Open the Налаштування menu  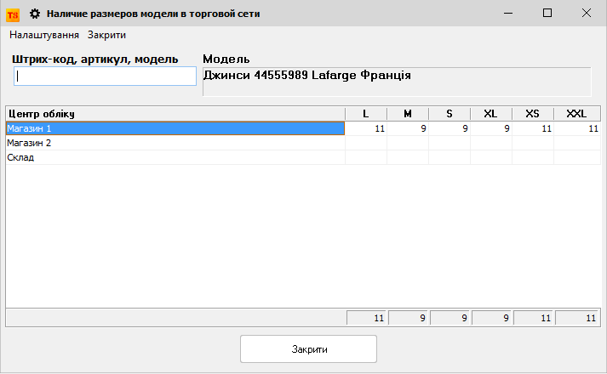coord(44,35)
